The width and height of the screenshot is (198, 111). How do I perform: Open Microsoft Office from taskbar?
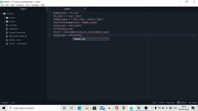(117, 108)
